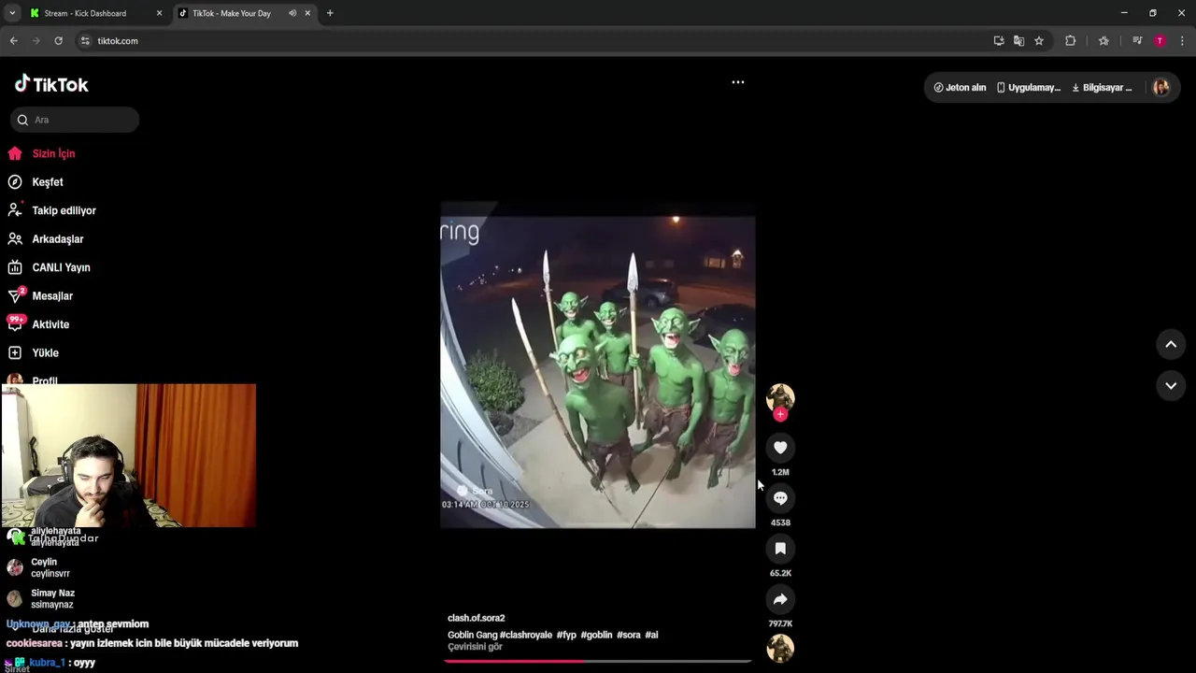Seek on the video progress bar
This screenshot has width=1196, height=673.
point(598,662)
